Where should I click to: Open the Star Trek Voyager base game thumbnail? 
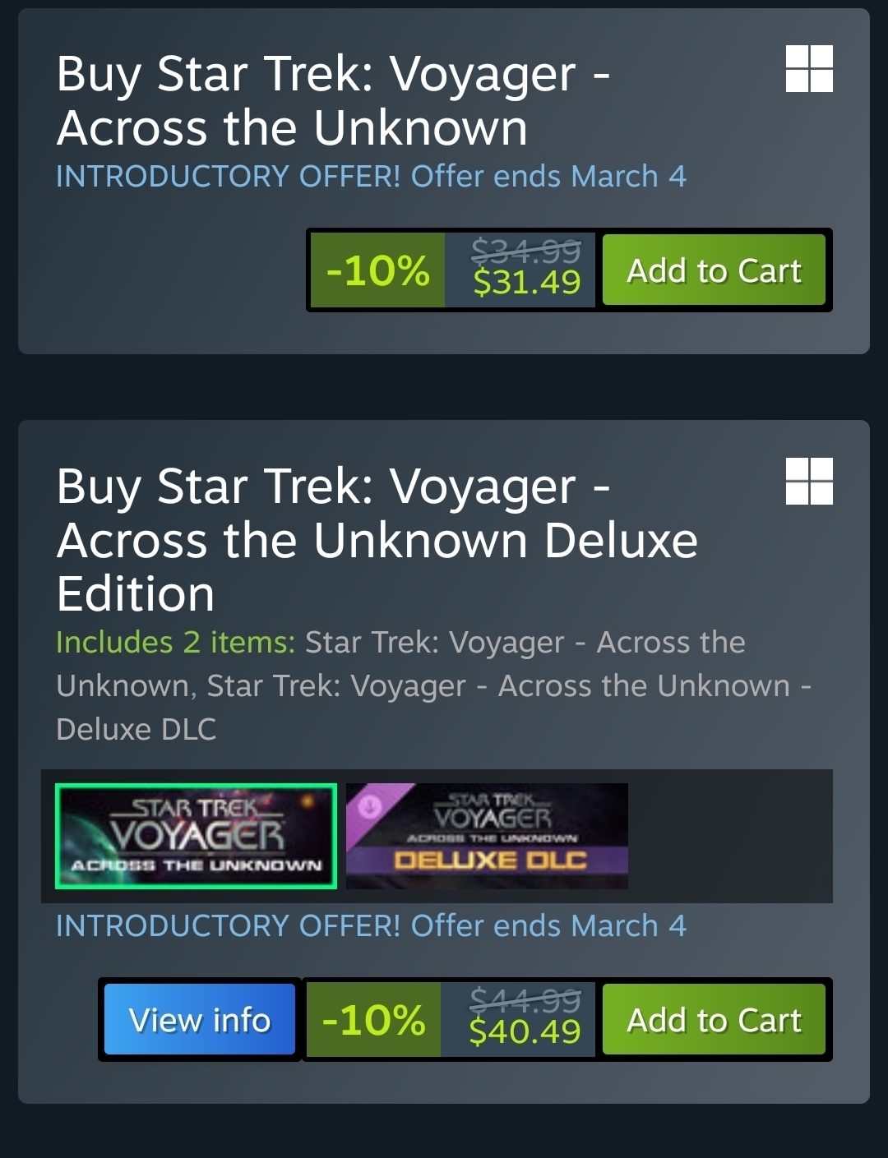(196, 836)
